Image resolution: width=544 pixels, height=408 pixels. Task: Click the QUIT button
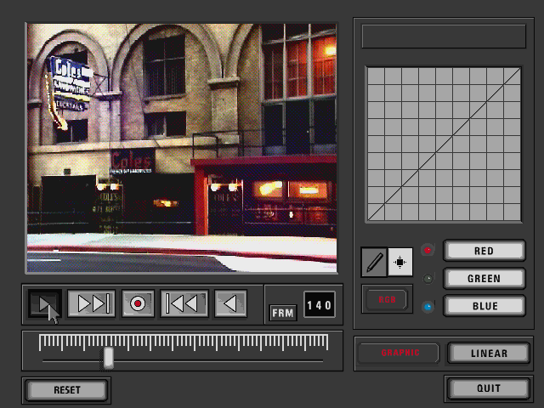click(x=489, y=388)
